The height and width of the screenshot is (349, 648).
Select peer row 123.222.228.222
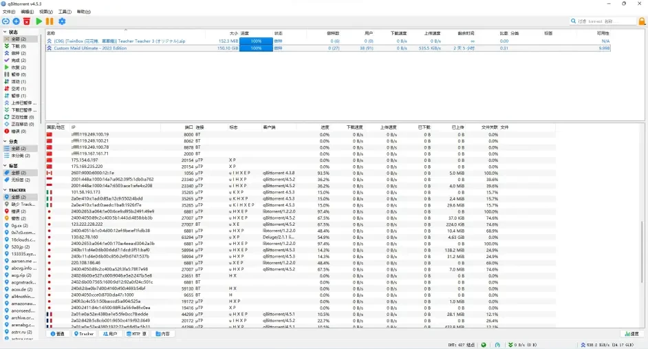[x=300, y=224]
